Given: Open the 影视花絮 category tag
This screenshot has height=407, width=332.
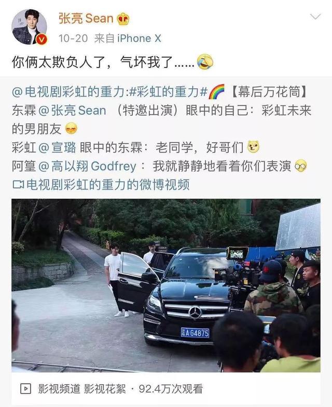Looking at the screenshot, I should point(105,389).
